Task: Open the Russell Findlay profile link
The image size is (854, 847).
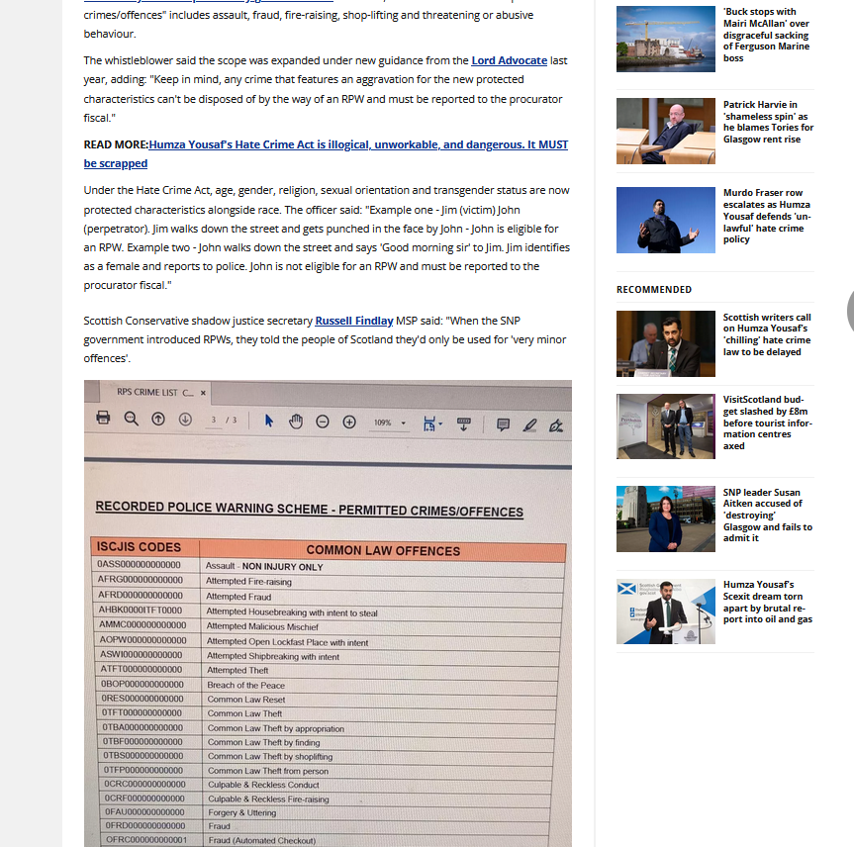Action: coord(354,321)
